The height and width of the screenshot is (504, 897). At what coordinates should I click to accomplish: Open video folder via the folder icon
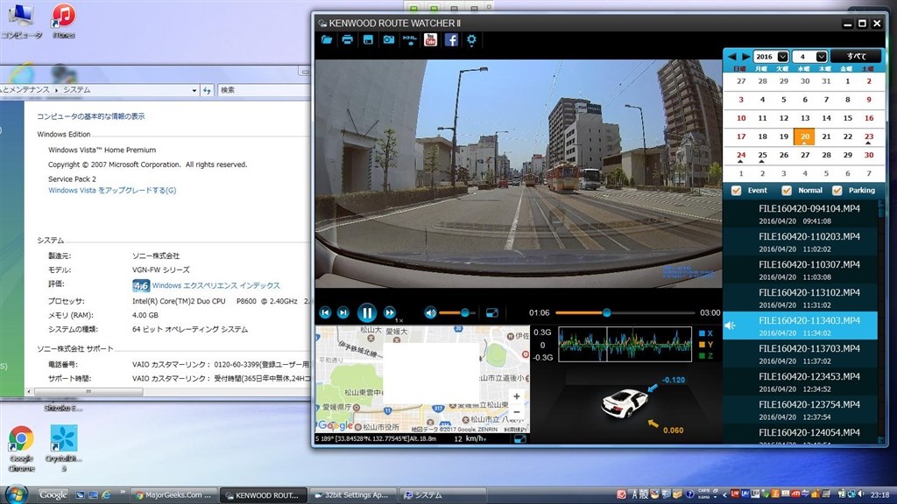click(328, 39)
